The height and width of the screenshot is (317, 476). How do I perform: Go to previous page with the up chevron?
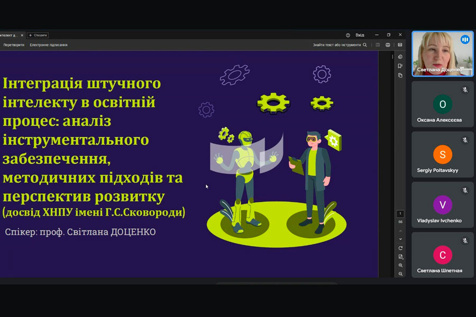(400, 230)
